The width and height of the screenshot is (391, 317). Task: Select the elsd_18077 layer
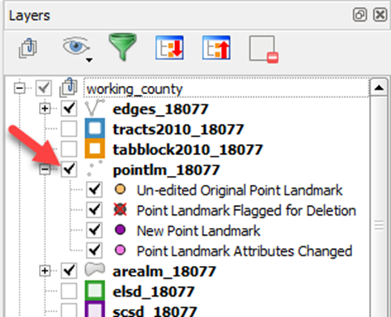click(x=154, y=292)
